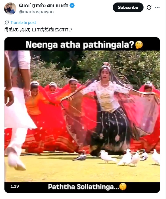Click the 1:19 video duration label
The height and width of the screenshot is (199, 166).
click(15, 186)
